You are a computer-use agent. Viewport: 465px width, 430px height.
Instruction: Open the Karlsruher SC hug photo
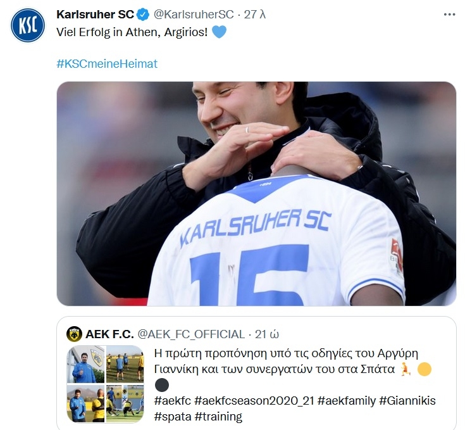(256, 193)
